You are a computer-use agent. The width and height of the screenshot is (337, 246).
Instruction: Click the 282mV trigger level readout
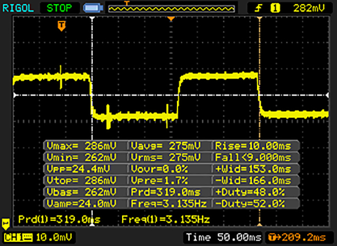[x=309, y=8]
